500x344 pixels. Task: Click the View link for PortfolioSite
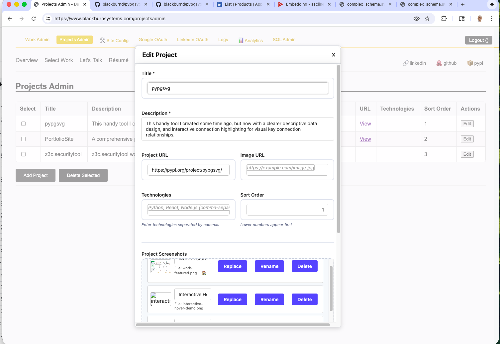pyautogui.click(x=365, y=139)
